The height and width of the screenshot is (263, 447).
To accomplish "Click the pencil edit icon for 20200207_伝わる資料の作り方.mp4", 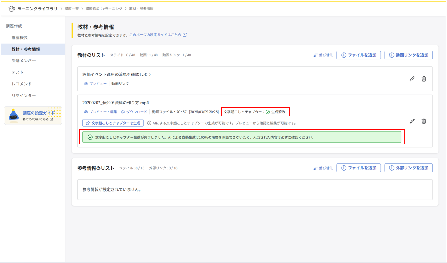I will coord(412,121).
